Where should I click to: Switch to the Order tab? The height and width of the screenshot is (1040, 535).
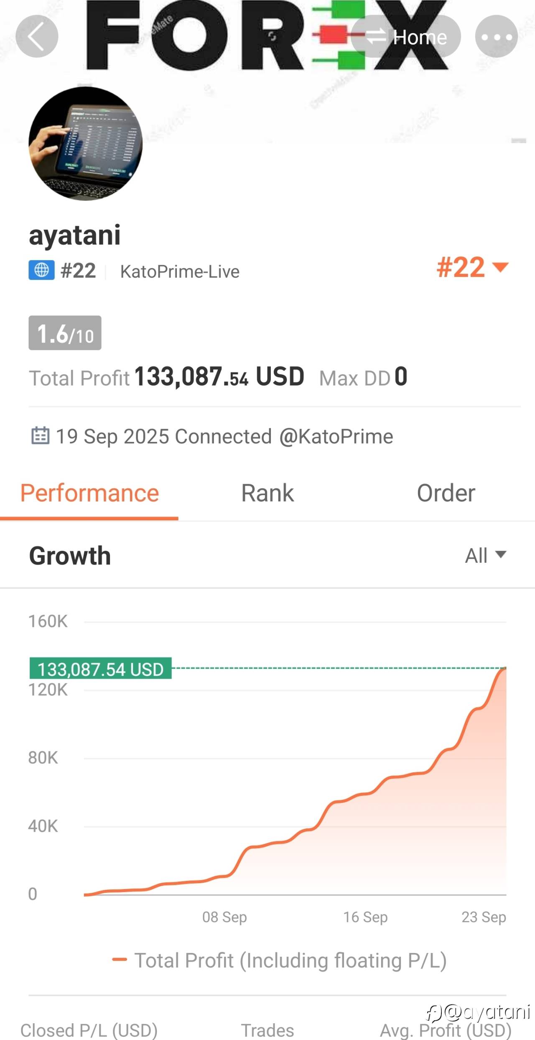tap(446, 493)
